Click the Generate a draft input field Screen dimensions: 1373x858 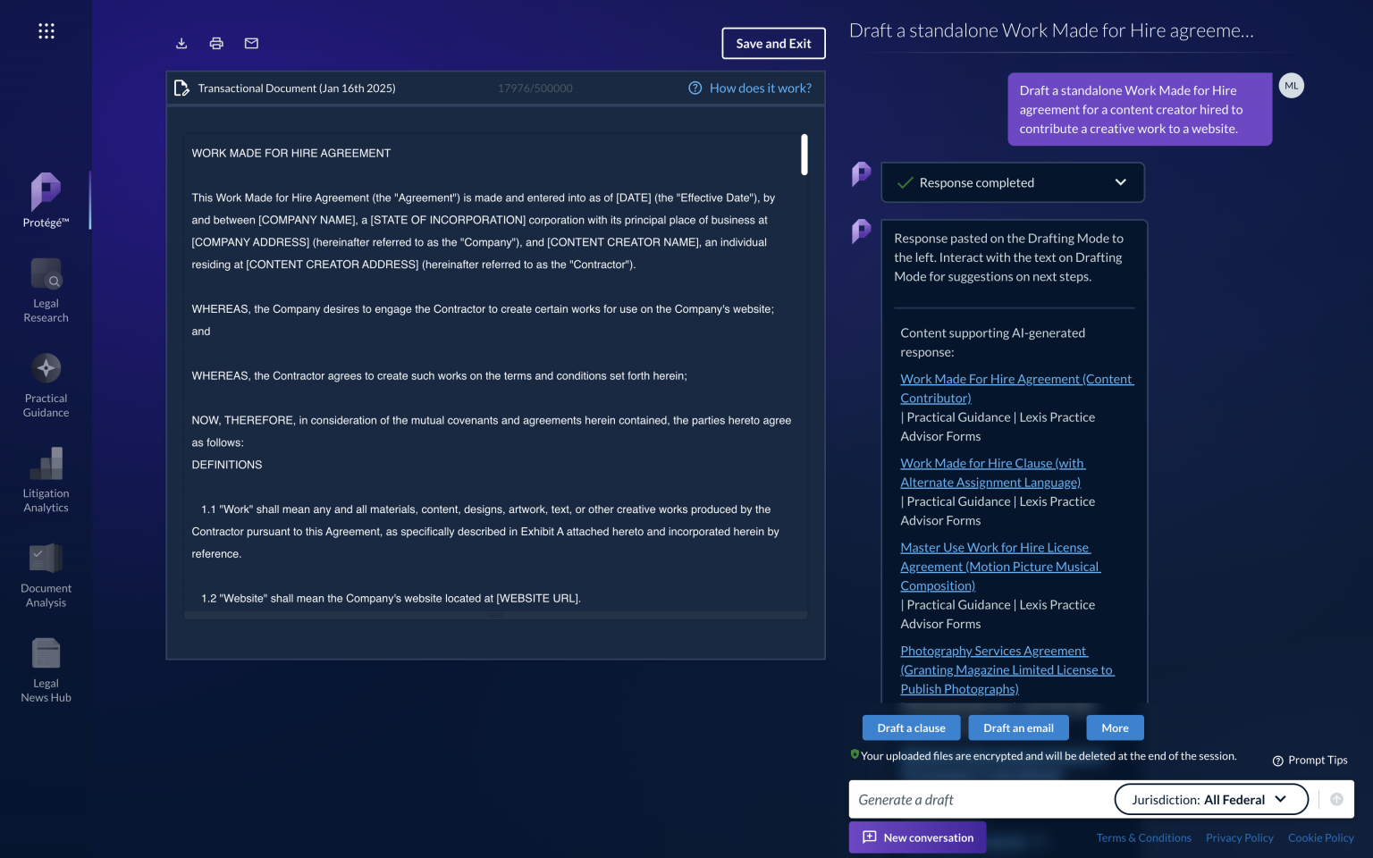tap(974, 799)
